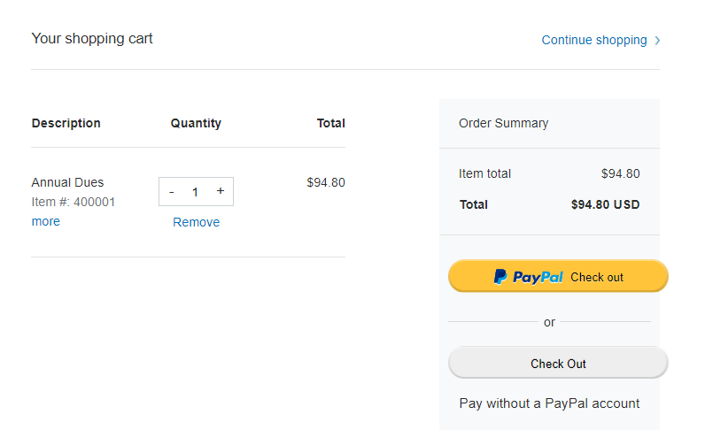
Task: Click the Continue shopping link
Action: pyautogui.click(x=594, y=41)
